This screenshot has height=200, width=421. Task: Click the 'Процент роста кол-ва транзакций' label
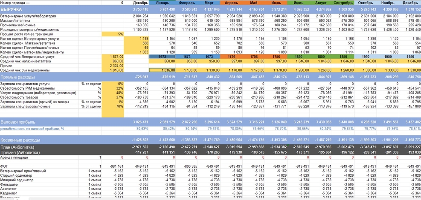tap(26, 34)
